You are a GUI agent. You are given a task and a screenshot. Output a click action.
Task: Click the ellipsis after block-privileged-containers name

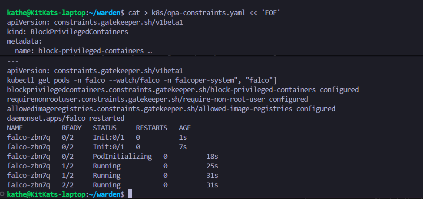pos(149,51)
